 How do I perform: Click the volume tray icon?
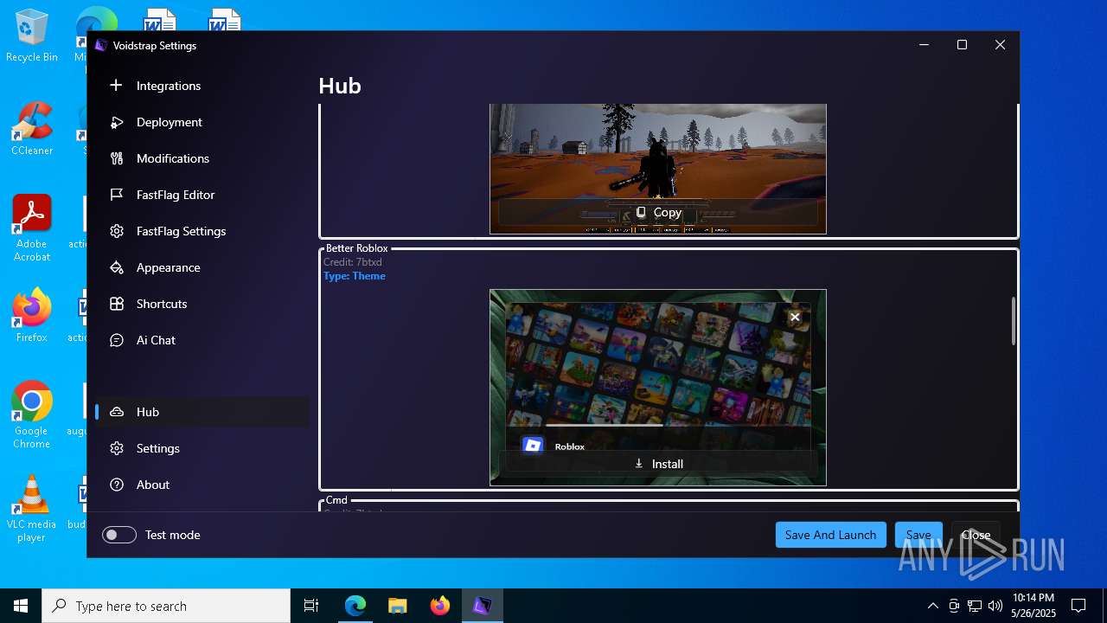[995, 606]
